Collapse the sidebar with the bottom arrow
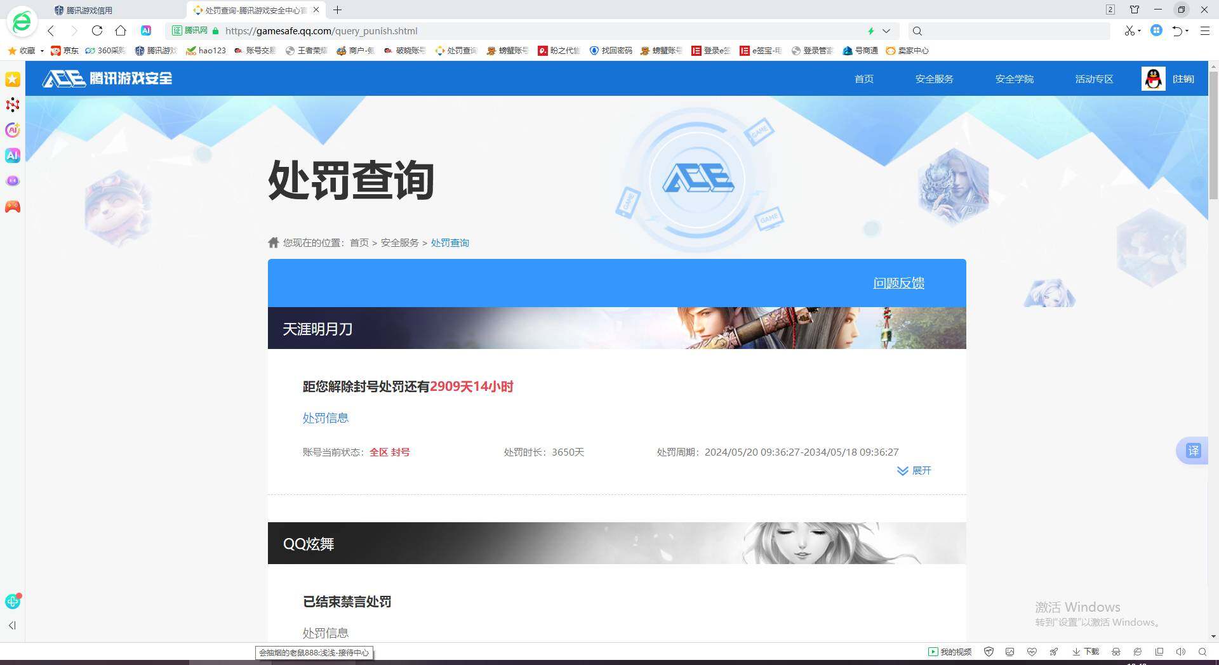 (12, 626)
